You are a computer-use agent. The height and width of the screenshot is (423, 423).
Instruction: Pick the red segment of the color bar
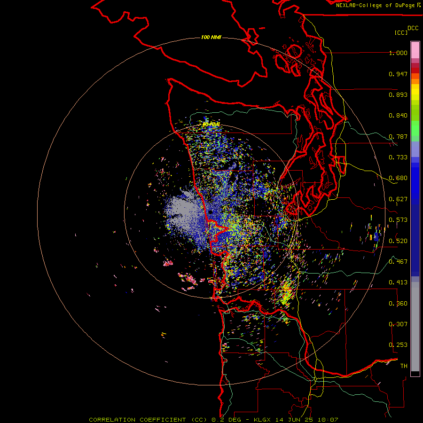[x=415, y=70]
